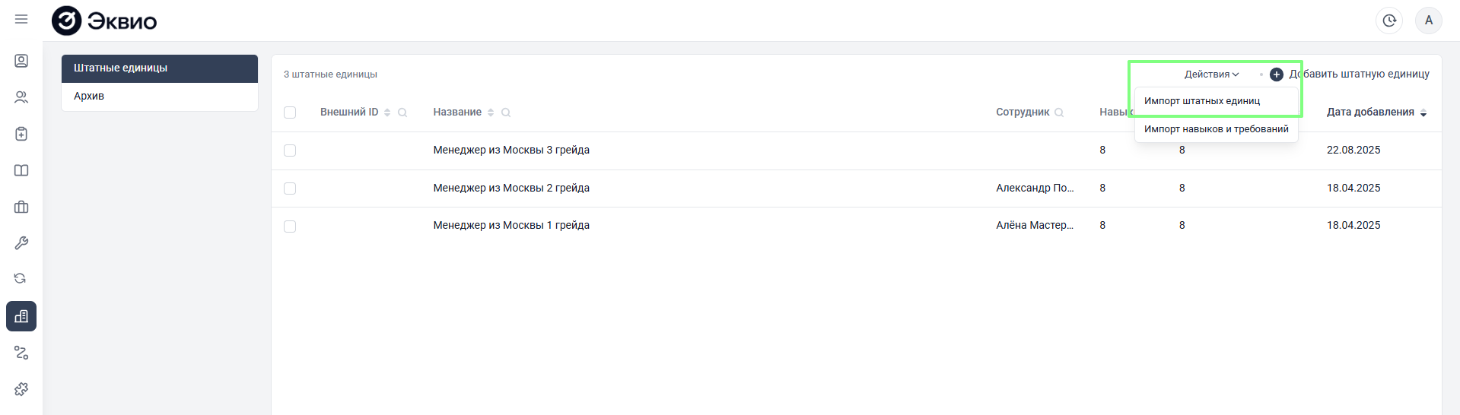The height and width of the screenshot is (415, 1460).
Task: Click the briefcase sidebar icon
Action: point(21,207)
